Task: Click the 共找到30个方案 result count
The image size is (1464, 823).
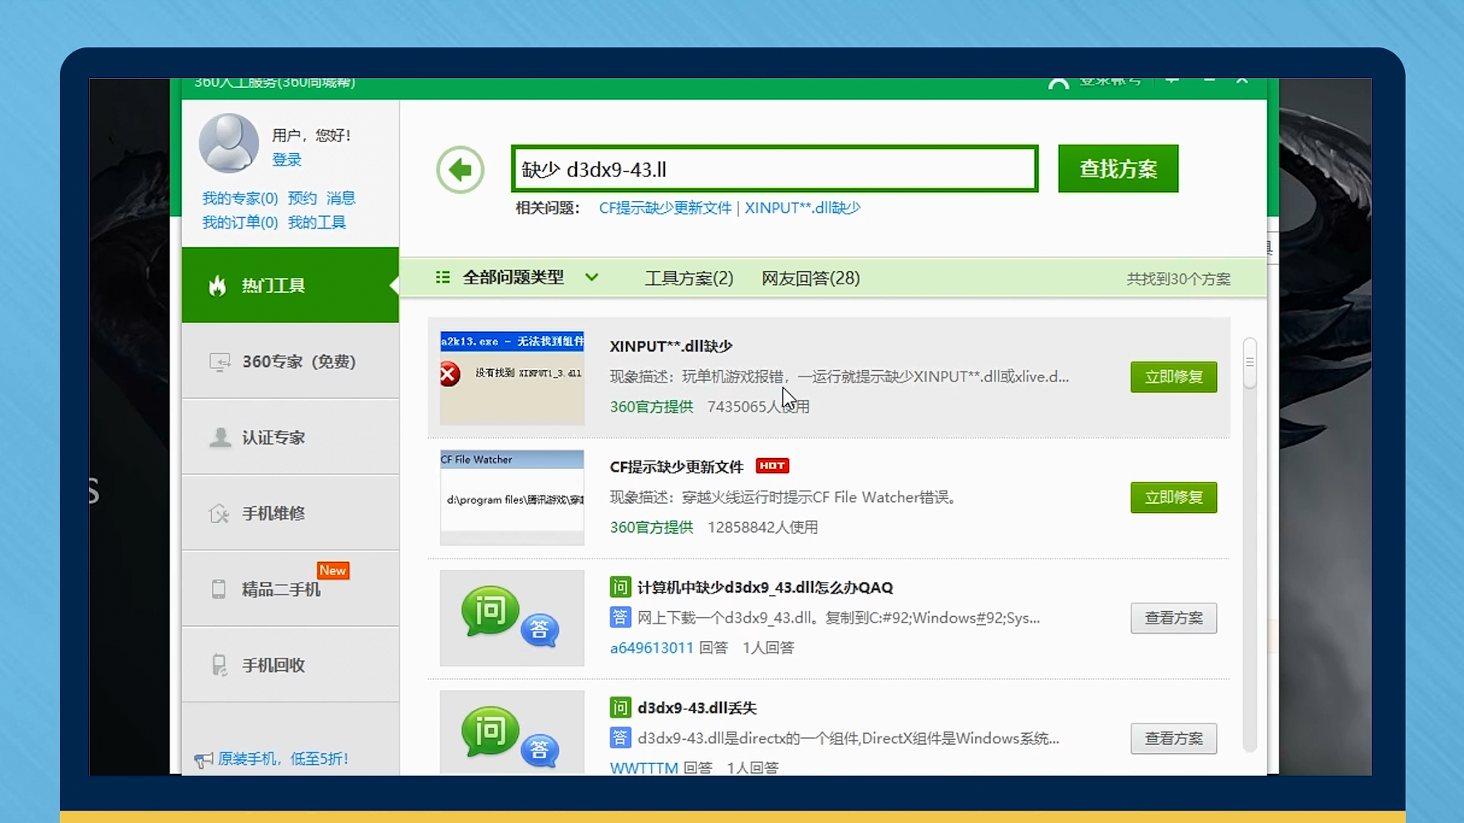Action: [1178, 279]
